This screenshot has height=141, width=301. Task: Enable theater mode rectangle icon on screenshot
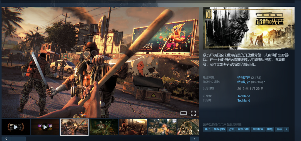[x=183, y=113]
